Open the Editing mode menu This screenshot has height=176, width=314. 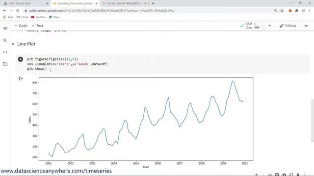click(288, 26)
